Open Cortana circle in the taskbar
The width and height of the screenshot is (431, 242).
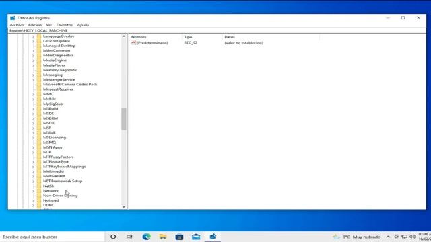pyautogui.click(x=113, y=237)
